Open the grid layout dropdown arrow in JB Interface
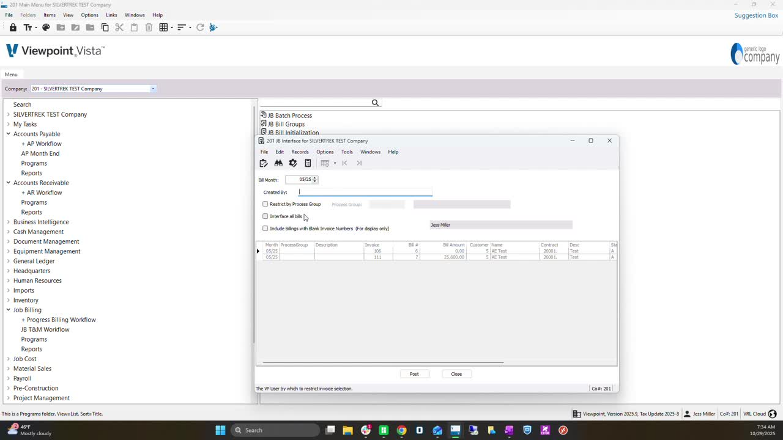Viewport: 783px width, 440px height. (x=335, y=163)
